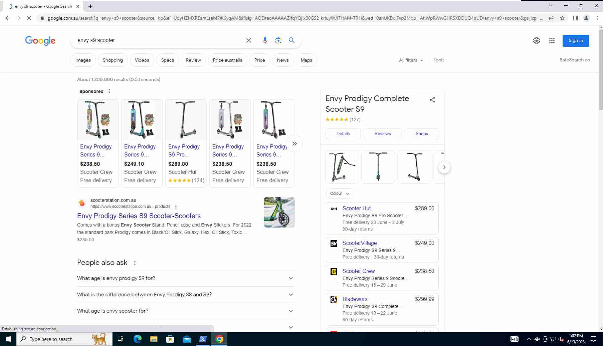View site security lock info
Image resolution: width=603 pixels, height=346 pixels.
pos(42,18)
